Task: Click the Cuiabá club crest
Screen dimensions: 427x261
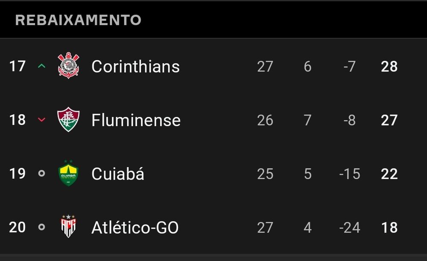Action: point(68,173)
